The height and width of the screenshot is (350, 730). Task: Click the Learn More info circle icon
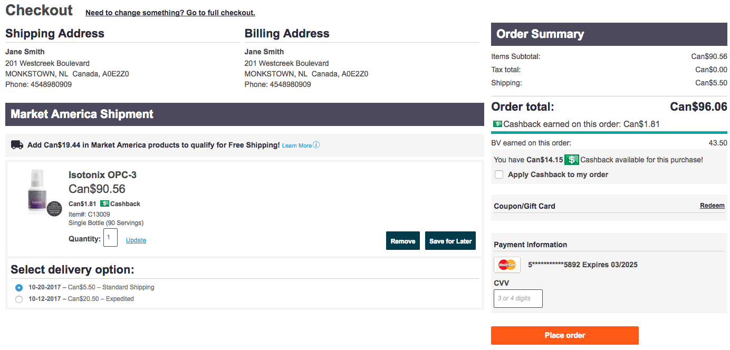[x=316, y=145]
